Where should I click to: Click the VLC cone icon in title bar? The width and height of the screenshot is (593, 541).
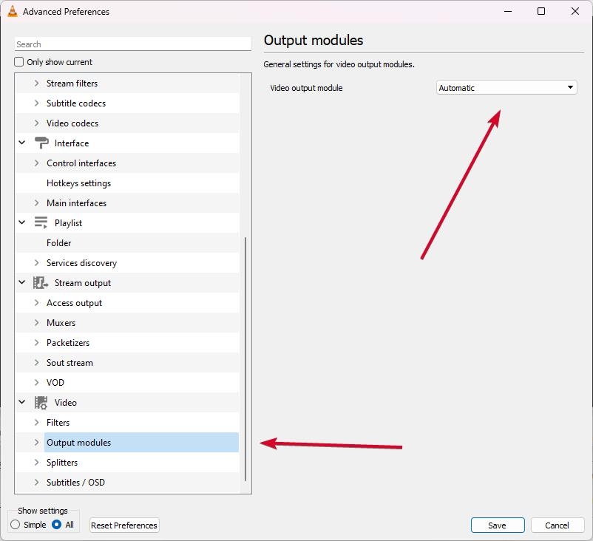(x=13, y=11)
